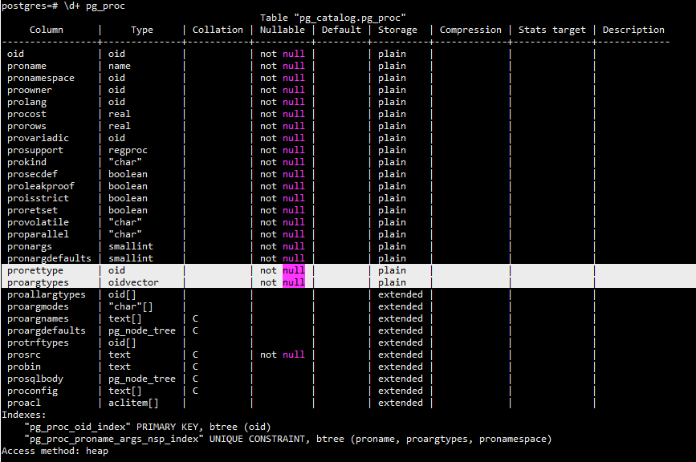Click the Storage header

click(x=397, y=30)
